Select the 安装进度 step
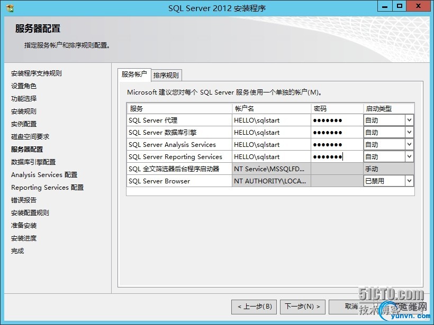This screenshot has height=325, width=434. (24, 238)
